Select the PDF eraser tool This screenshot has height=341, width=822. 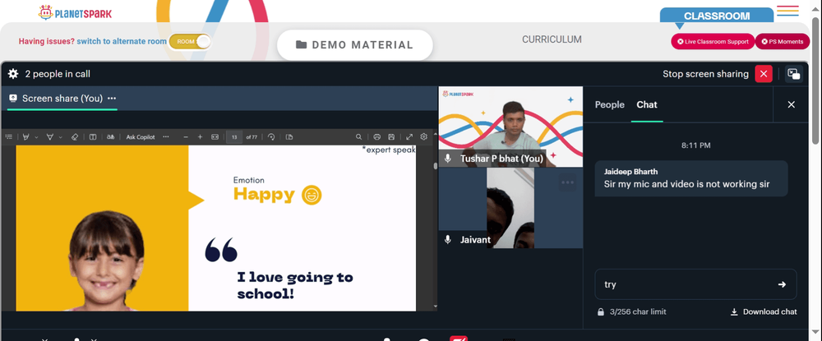click(x=75, y=136)
